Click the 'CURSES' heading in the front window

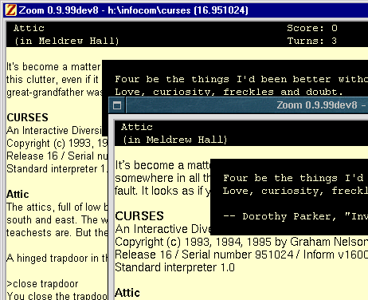pyautogui.click(x=139, y=215)
